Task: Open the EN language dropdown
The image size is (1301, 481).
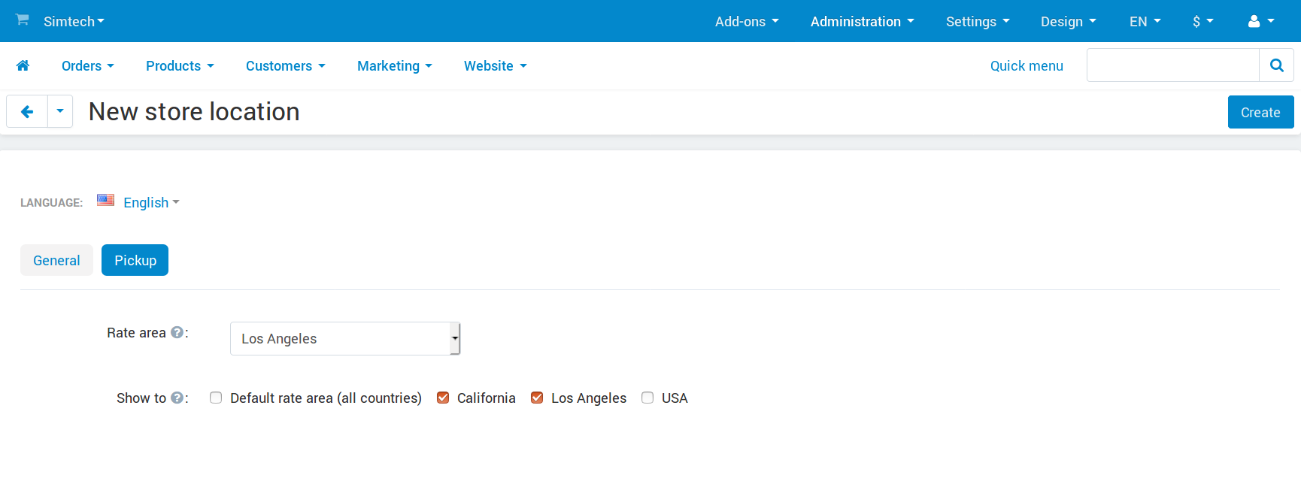Action: click(1145, 21)
